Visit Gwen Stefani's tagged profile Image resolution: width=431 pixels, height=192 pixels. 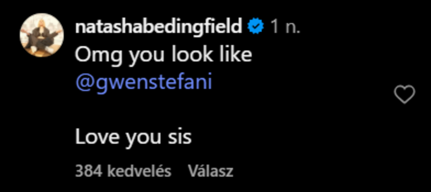pos(144,82)
